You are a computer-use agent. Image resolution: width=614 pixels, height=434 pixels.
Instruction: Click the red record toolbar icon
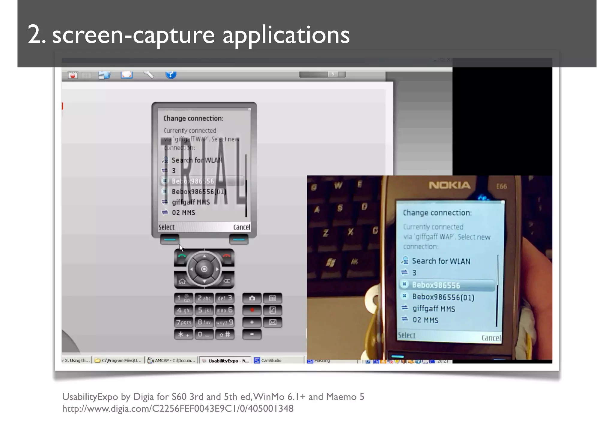[x=73, y=75]
